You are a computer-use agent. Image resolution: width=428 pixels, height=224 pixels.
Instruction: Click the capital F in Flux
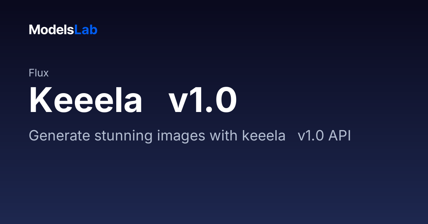pyautogui.click(x=31, y=73)
